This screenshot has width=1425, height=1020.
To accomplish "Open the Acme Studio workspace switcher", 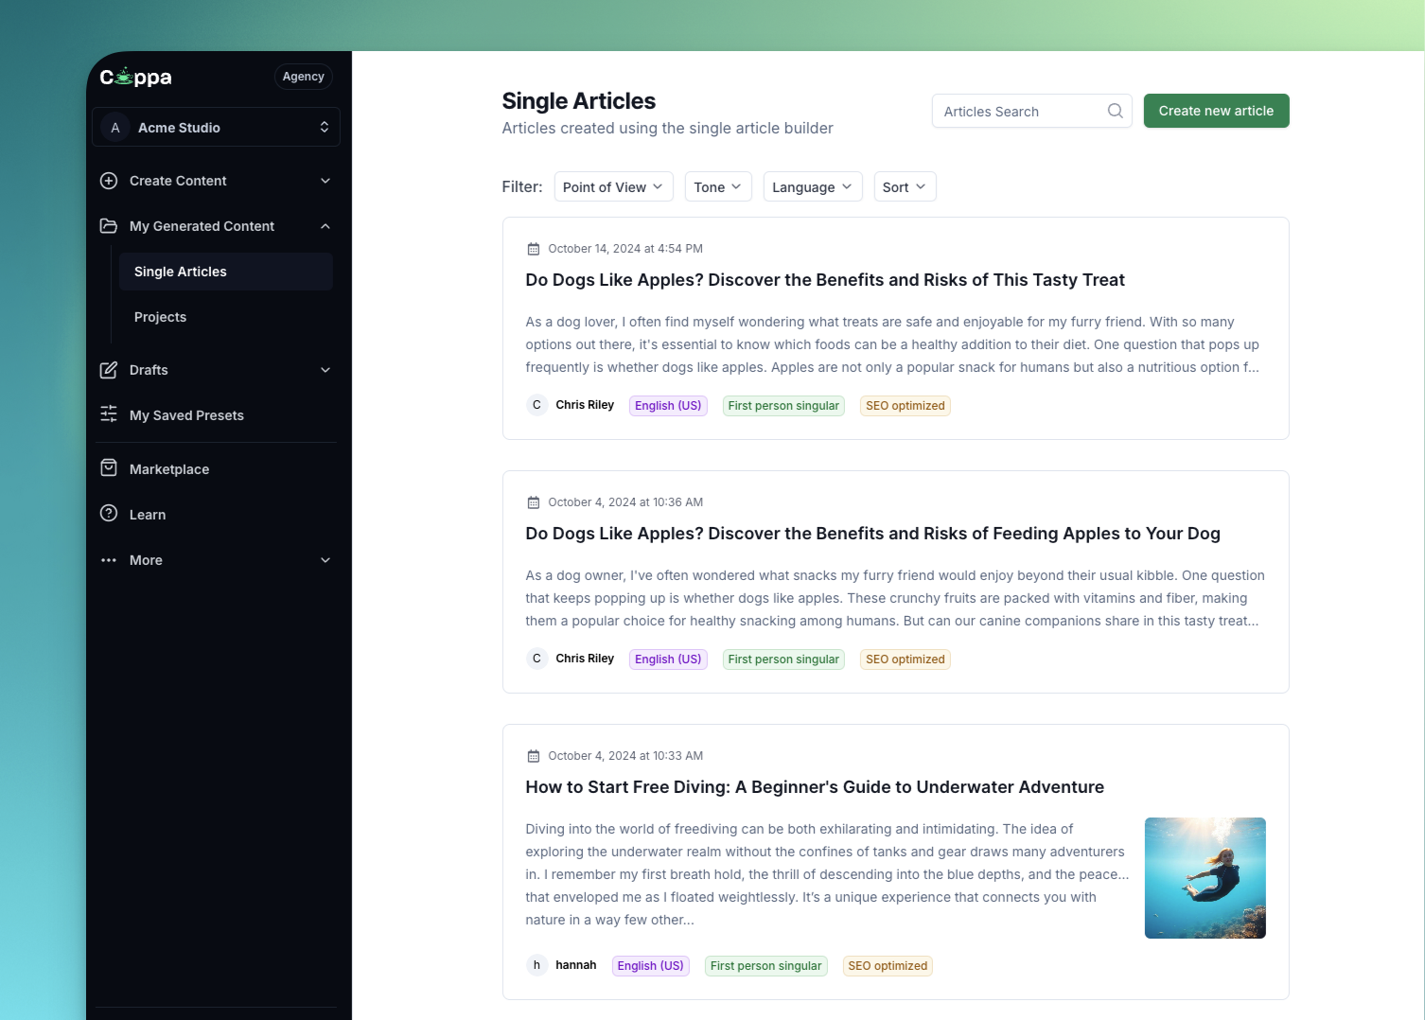I will tap(216, 128).
